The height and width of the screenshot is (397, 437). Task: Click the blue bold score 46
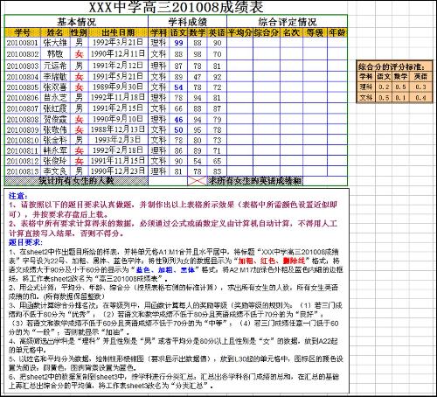[178, 120]
